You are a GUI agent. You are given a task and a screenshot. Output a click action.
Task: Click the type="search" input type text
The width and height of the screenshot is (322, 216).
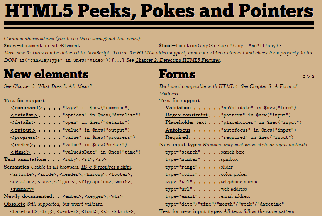[183, 152]
